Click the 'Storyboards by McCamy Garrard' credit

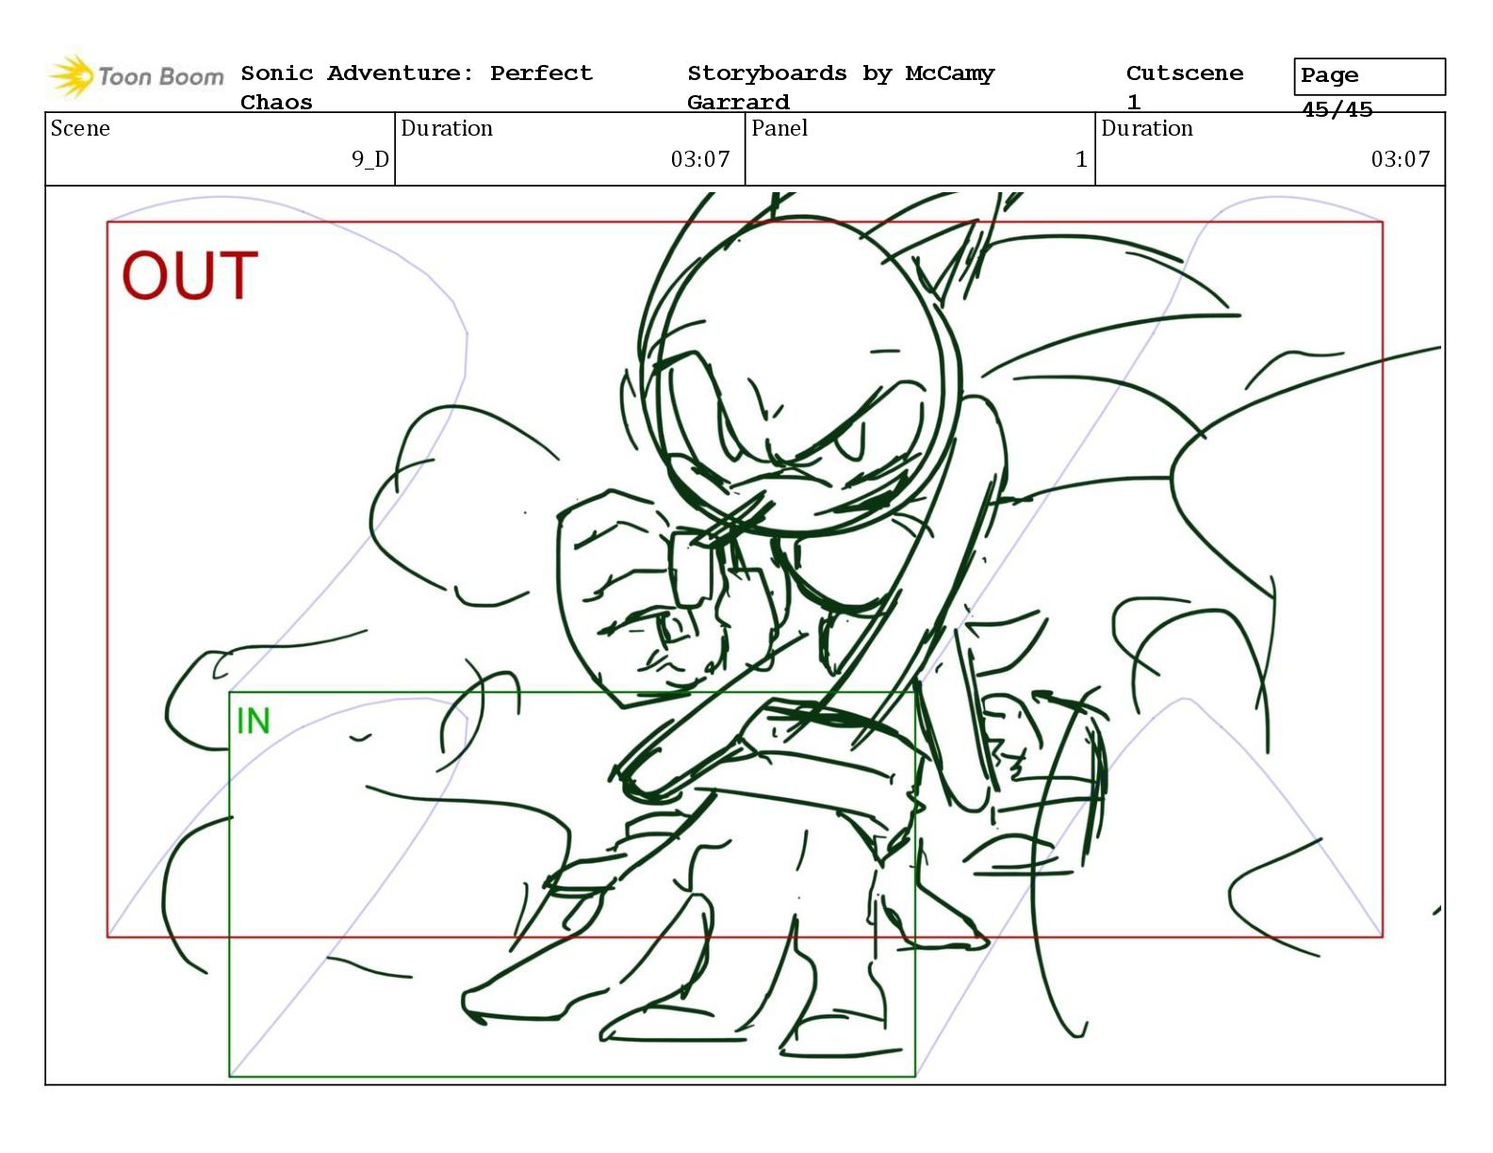841,88
